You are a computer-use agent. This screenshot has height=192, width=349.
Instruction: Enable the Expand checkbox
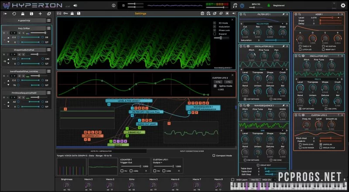[x=215, y=34]
